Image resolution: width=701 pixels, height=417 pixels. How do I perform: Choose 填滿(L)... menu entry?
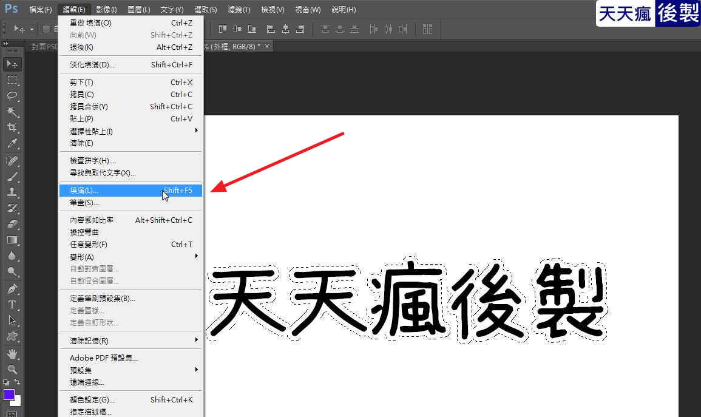pos(130,191)
